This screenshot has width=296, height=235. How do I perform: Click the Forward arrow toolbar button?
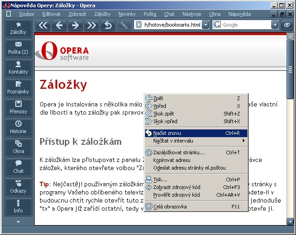76,25
